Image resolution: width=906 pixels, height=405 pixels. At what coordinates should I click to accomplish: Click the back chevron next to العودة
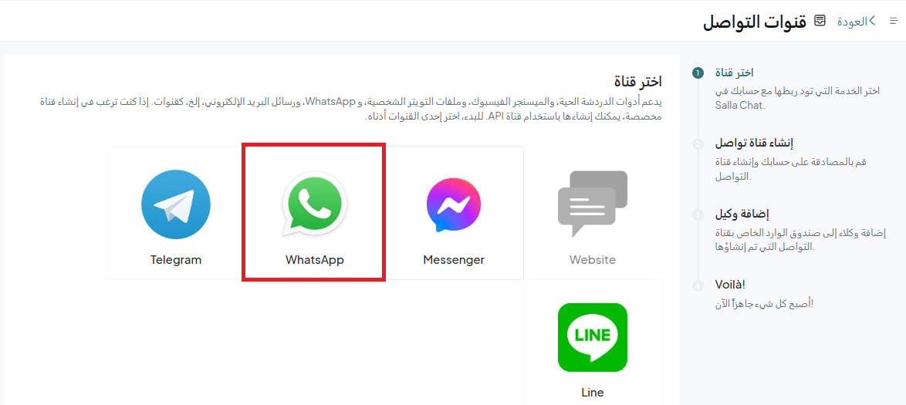873,21
